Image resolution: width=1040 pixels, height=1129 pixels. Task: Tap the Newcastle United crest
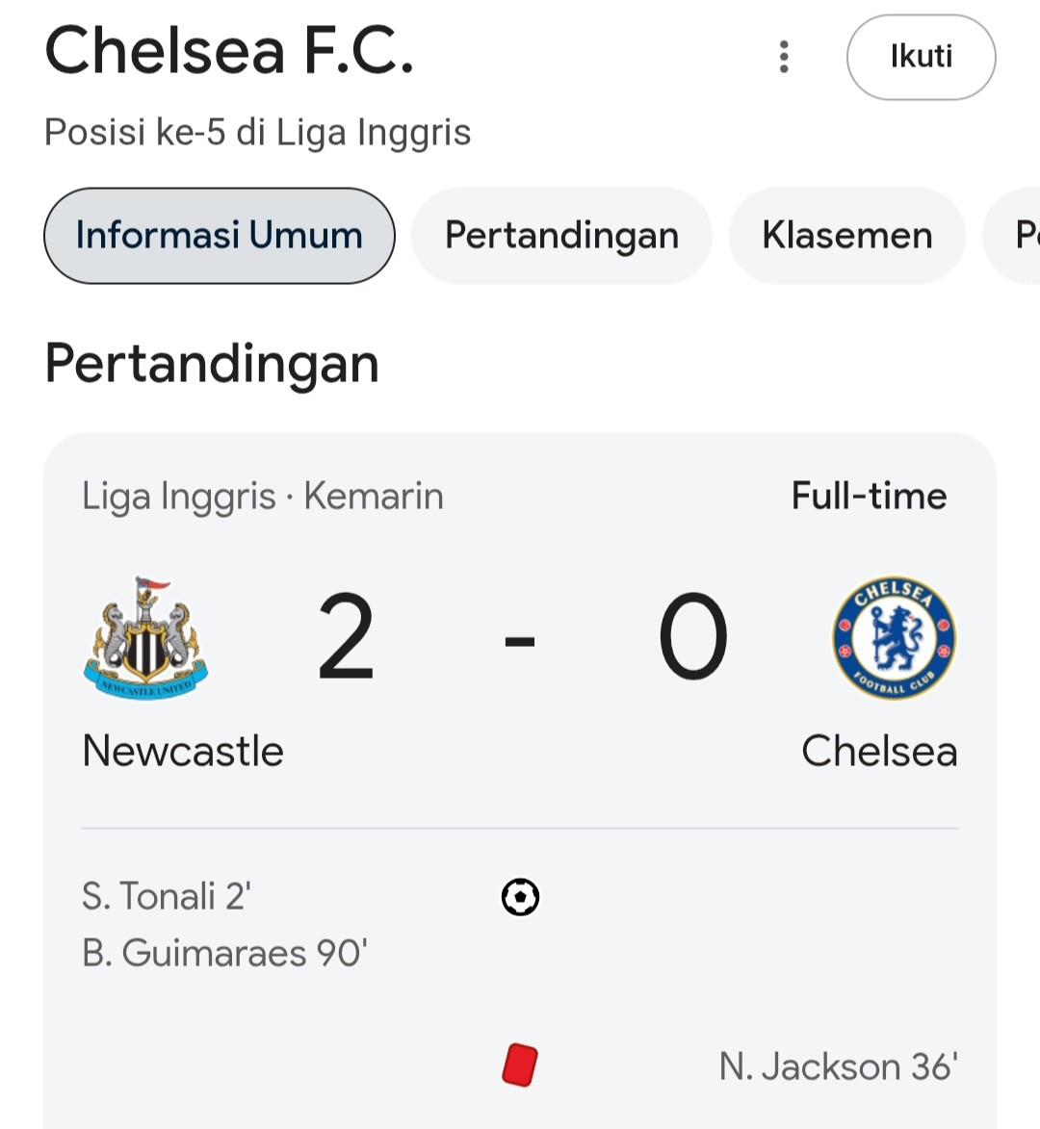point(146,639)
